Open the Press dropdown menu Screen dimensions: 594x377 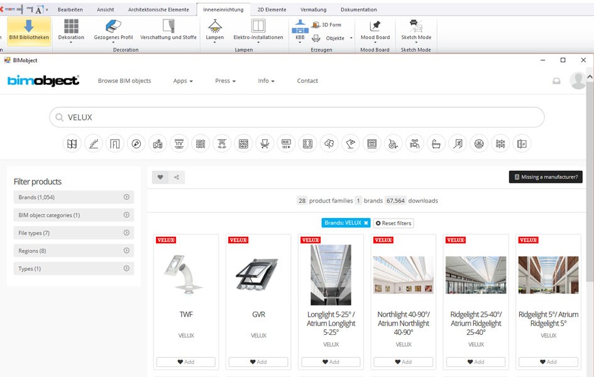coord(226,80)
